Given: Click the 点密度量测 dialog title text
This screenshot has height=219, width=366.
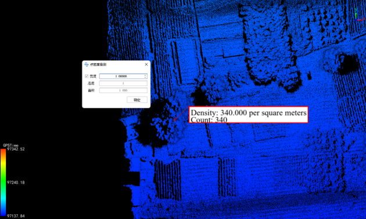Looking at the screenshot, I should click(98, 64).
